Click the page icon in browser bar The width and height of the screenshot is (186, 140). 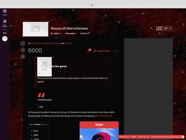coord(92,5)
